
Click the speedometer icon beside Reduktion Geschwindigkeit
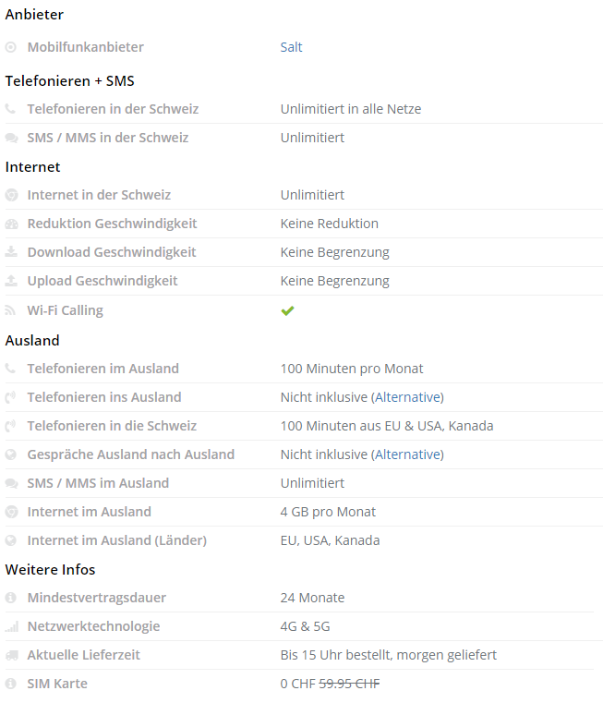pyautogui.click(x=11, y=224)
